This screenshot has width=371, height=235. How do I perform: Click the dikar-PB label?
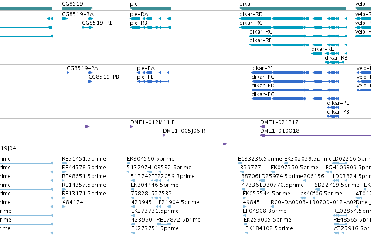click(x=338, y=112)
